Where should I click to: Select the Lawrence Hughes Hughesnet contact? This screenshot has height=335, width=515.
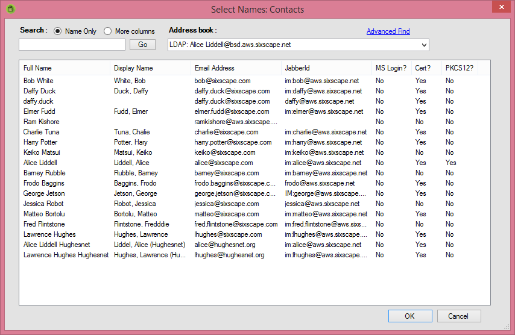[66, 255]
